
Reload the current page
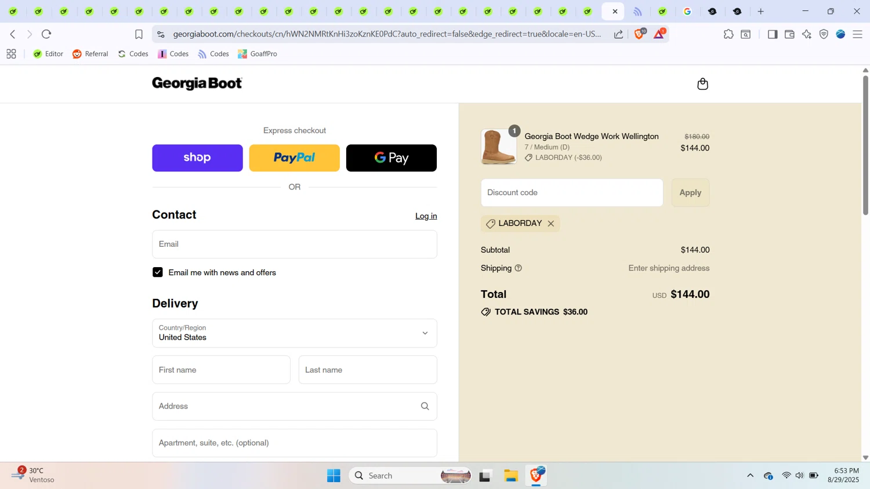pyautogui.click(x=46, y=34)
